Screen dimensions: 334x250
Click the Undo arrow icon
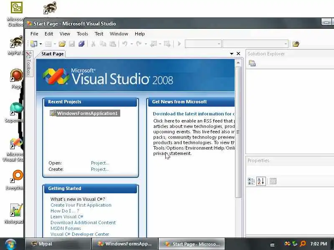125,44
